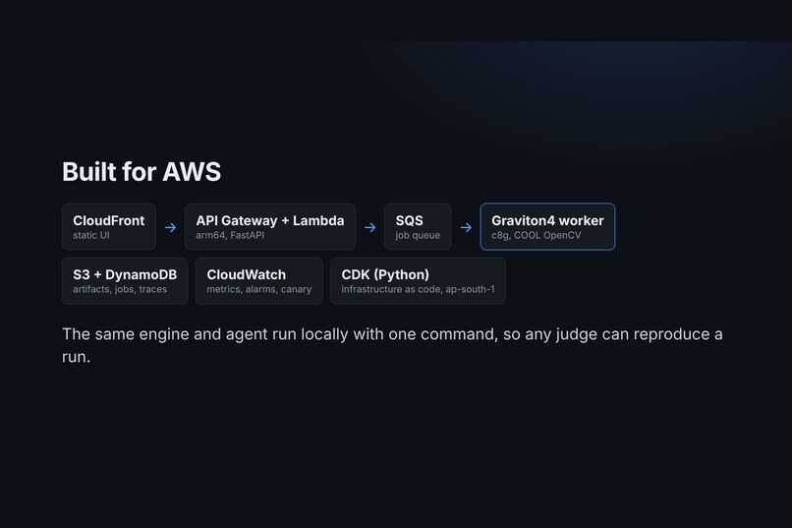Open the highlighted Graviton4 worker card
Viewport: 792px width, 528px height.
coord(547,227)
